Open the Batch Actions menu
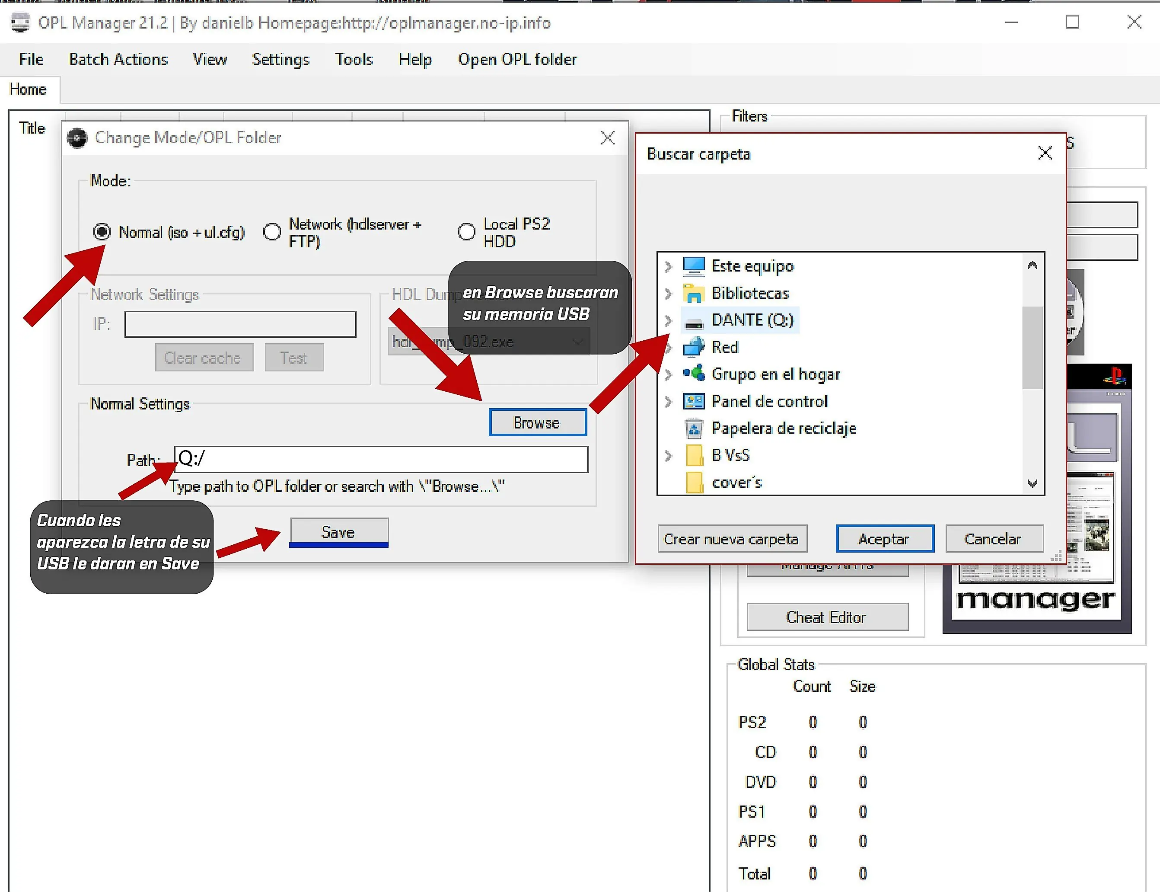The image size is (1160, 892). [118, 60]
